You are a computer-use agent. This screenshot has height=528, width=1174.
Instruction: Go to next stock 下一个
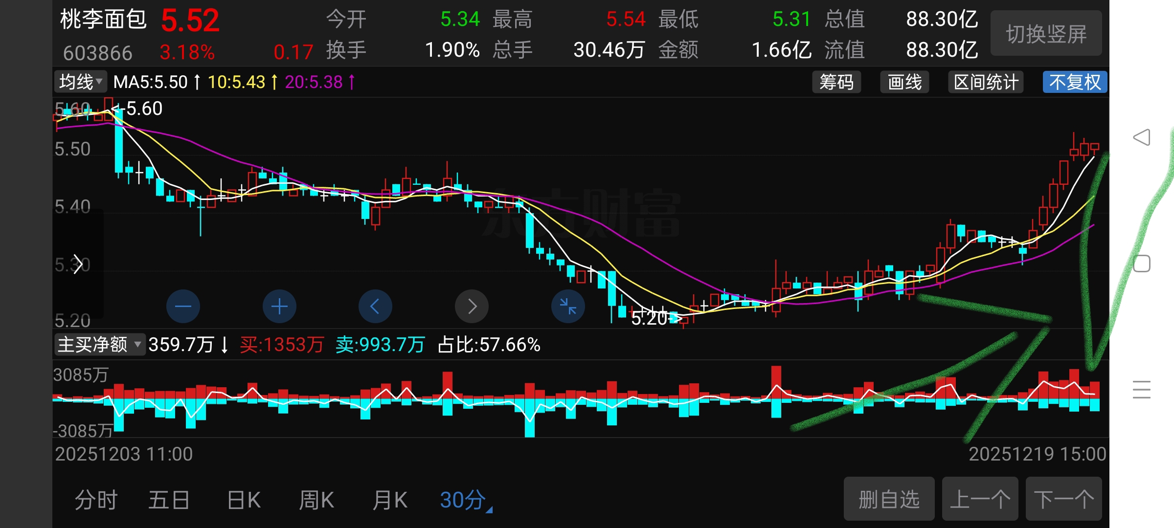[x=1063, y=499]
